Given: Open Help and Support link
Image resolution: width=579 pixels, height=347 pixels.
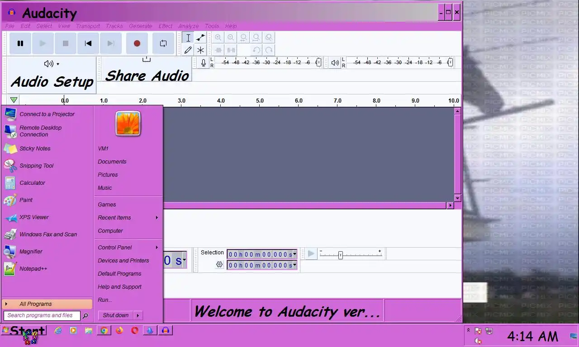Looking at the screenshot, I should pyautogui.click(x=119, y=287).
